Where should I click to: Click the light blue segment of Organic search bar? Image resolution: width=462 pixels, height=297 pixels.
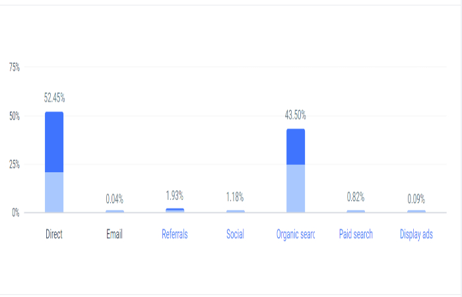tap(296, 188)
